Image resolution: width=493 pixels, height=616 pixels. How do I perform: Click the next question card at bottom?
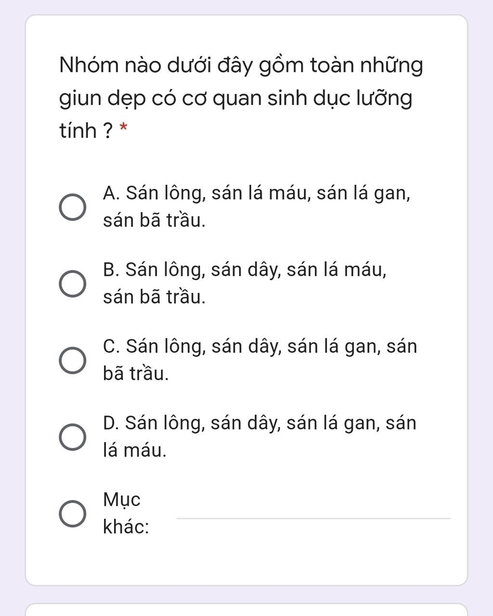(x=246, y=609)
